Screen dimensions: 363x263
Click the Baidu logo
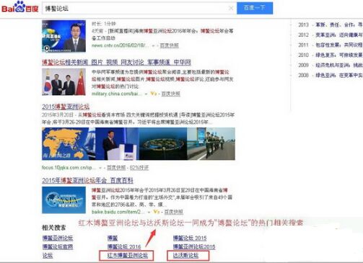click(x=20, y=7)
